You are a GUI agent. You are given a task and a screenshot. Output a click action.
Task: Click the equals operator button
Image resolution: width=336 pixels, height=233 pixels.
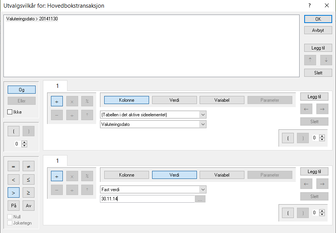click(13, 166)
